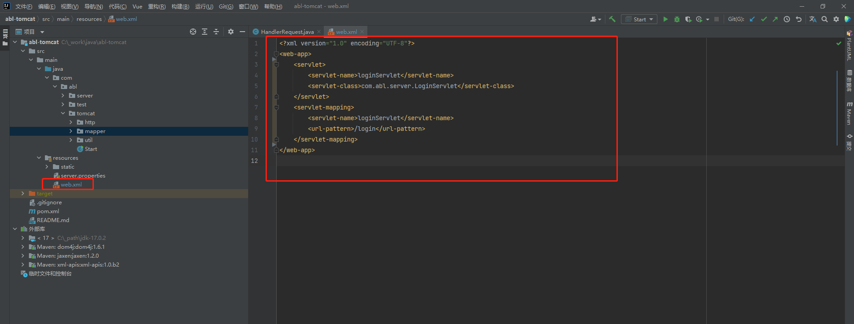Select README.md in project tree

point(53,220)
